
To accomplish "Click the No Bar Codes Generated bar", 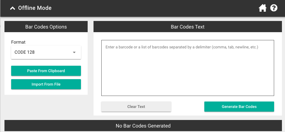I will tap(143, 126).
